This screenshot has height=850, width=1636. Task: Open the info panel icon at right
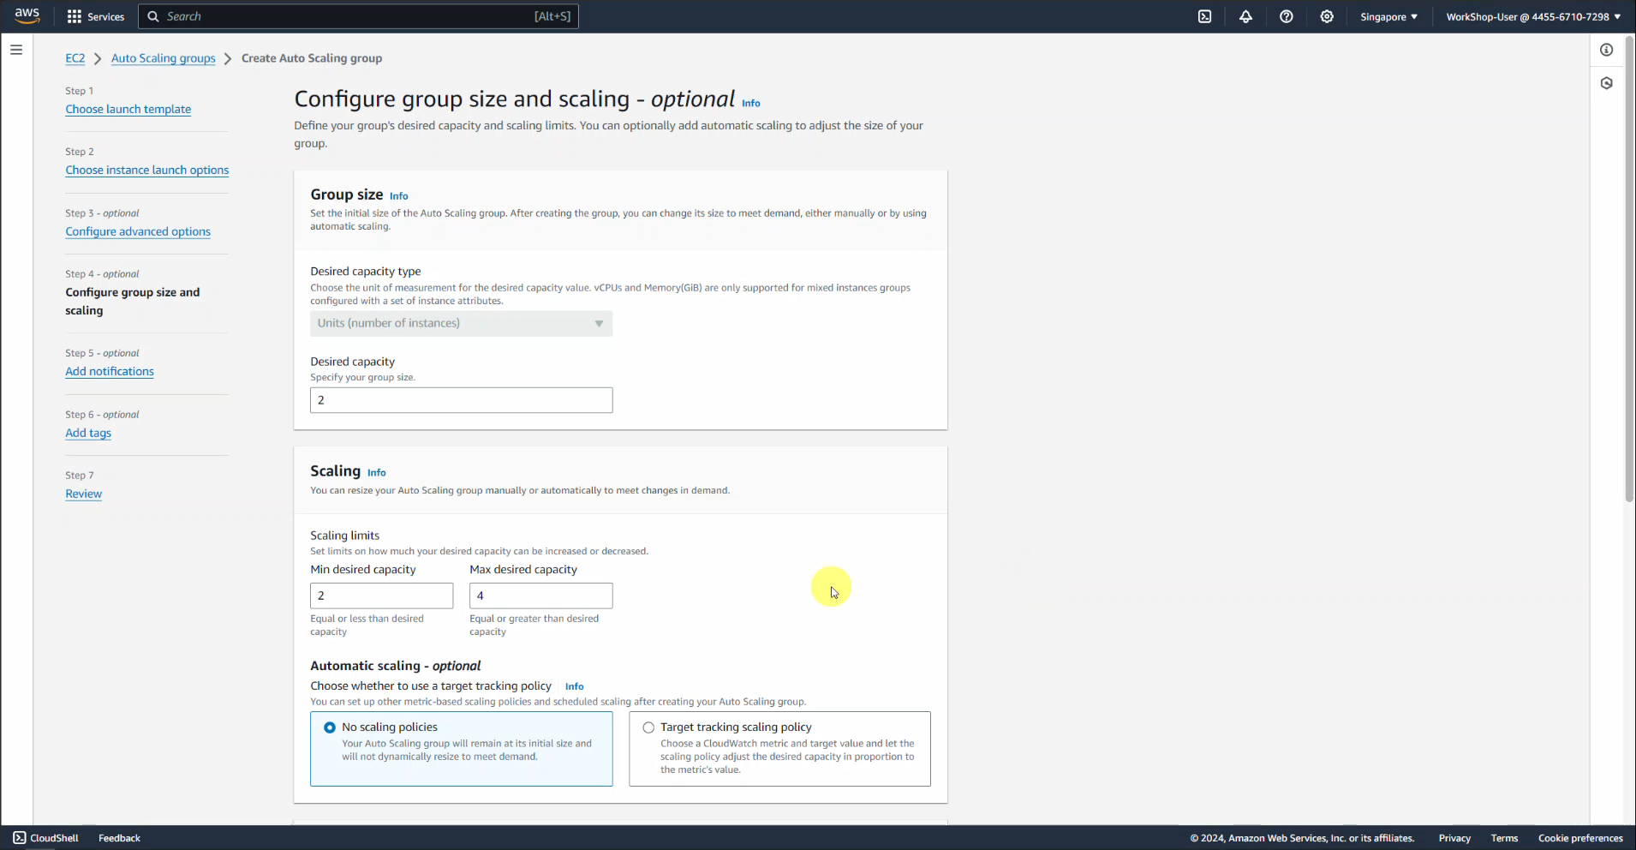tap(1606, 50)
